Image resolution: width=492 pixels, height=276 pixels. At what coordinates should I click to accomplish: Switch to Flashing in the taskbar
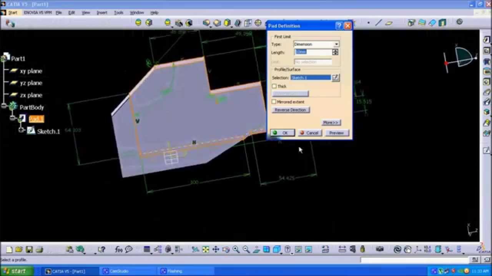coord(185,271)
